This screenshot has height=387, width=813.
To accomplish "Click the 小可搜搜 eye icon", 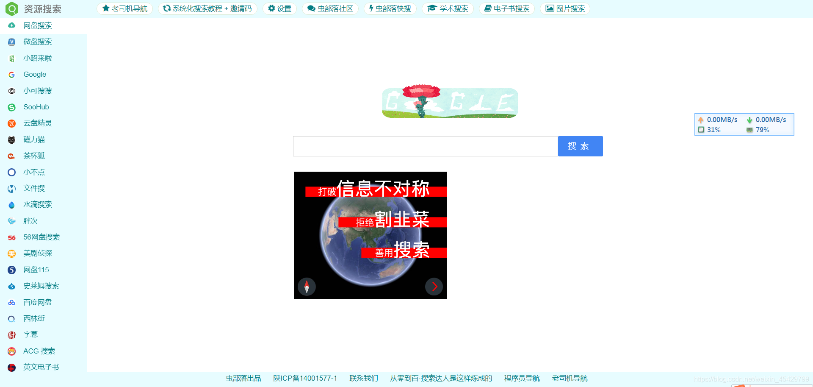I will point(12,91).
